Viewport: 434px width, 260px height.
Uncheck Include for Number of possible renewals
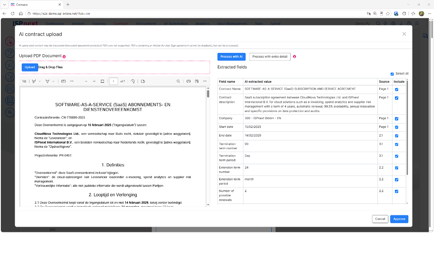(397, 192)
